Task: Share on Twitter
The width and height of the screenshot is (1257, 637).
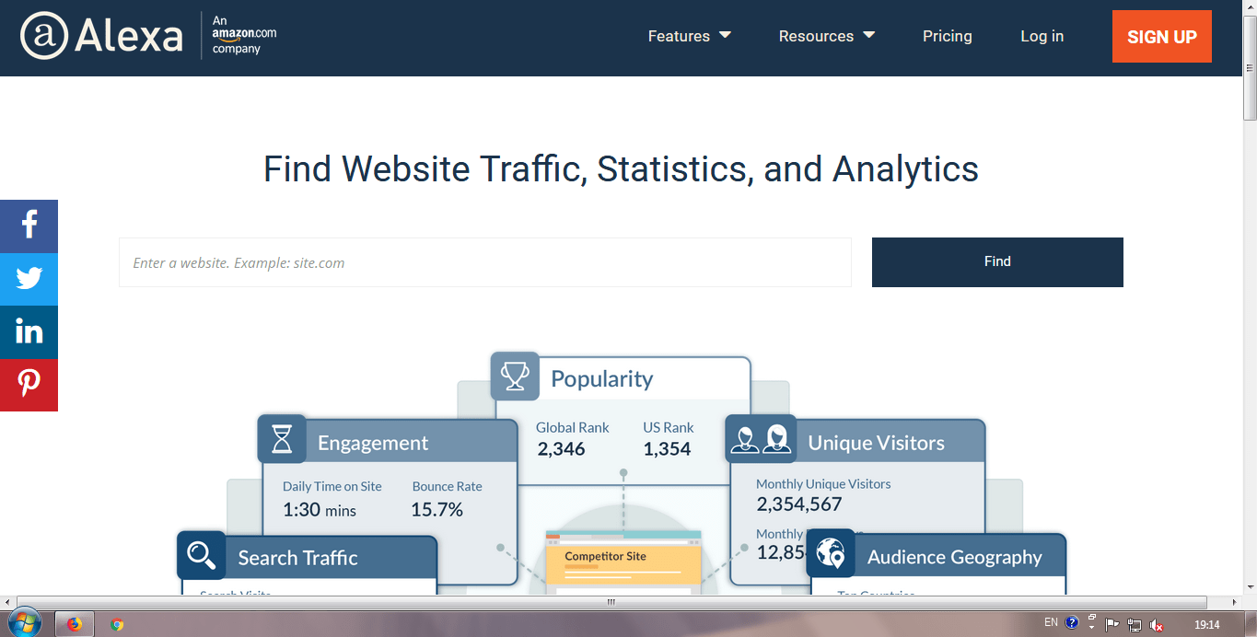Action: [x=29, y=279]
